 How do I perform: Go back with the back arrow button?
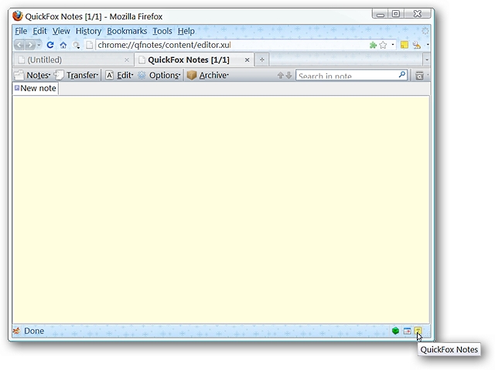19,45
